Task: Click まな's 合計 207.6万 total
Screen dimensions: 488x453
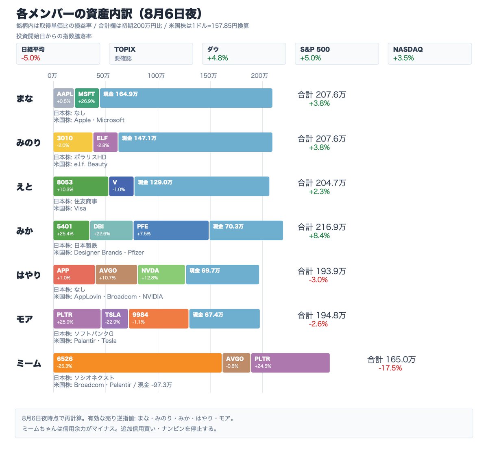Action: click(322, 95)
